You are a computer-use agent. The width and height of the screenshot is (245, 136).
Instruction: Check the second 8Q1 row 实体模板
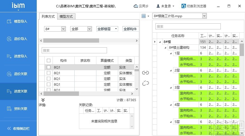pyautogui.click(x=49, y=73)
